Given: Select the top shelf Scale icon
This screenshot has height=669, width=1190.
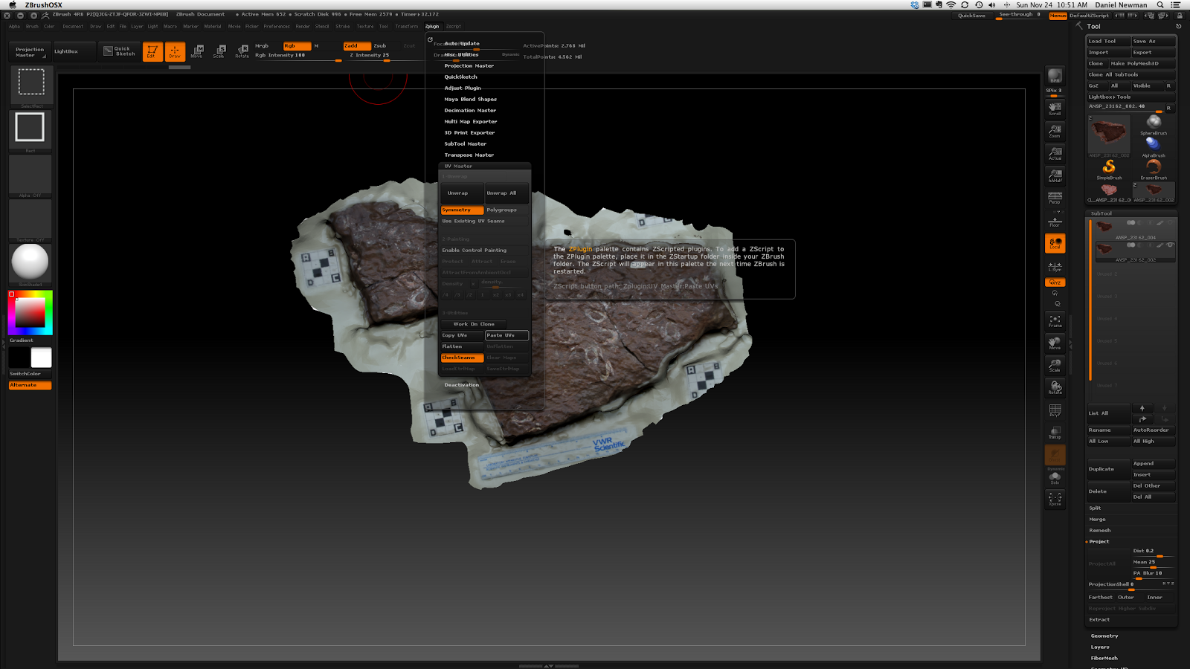Looking at the screenshot, I should [219, 51].
